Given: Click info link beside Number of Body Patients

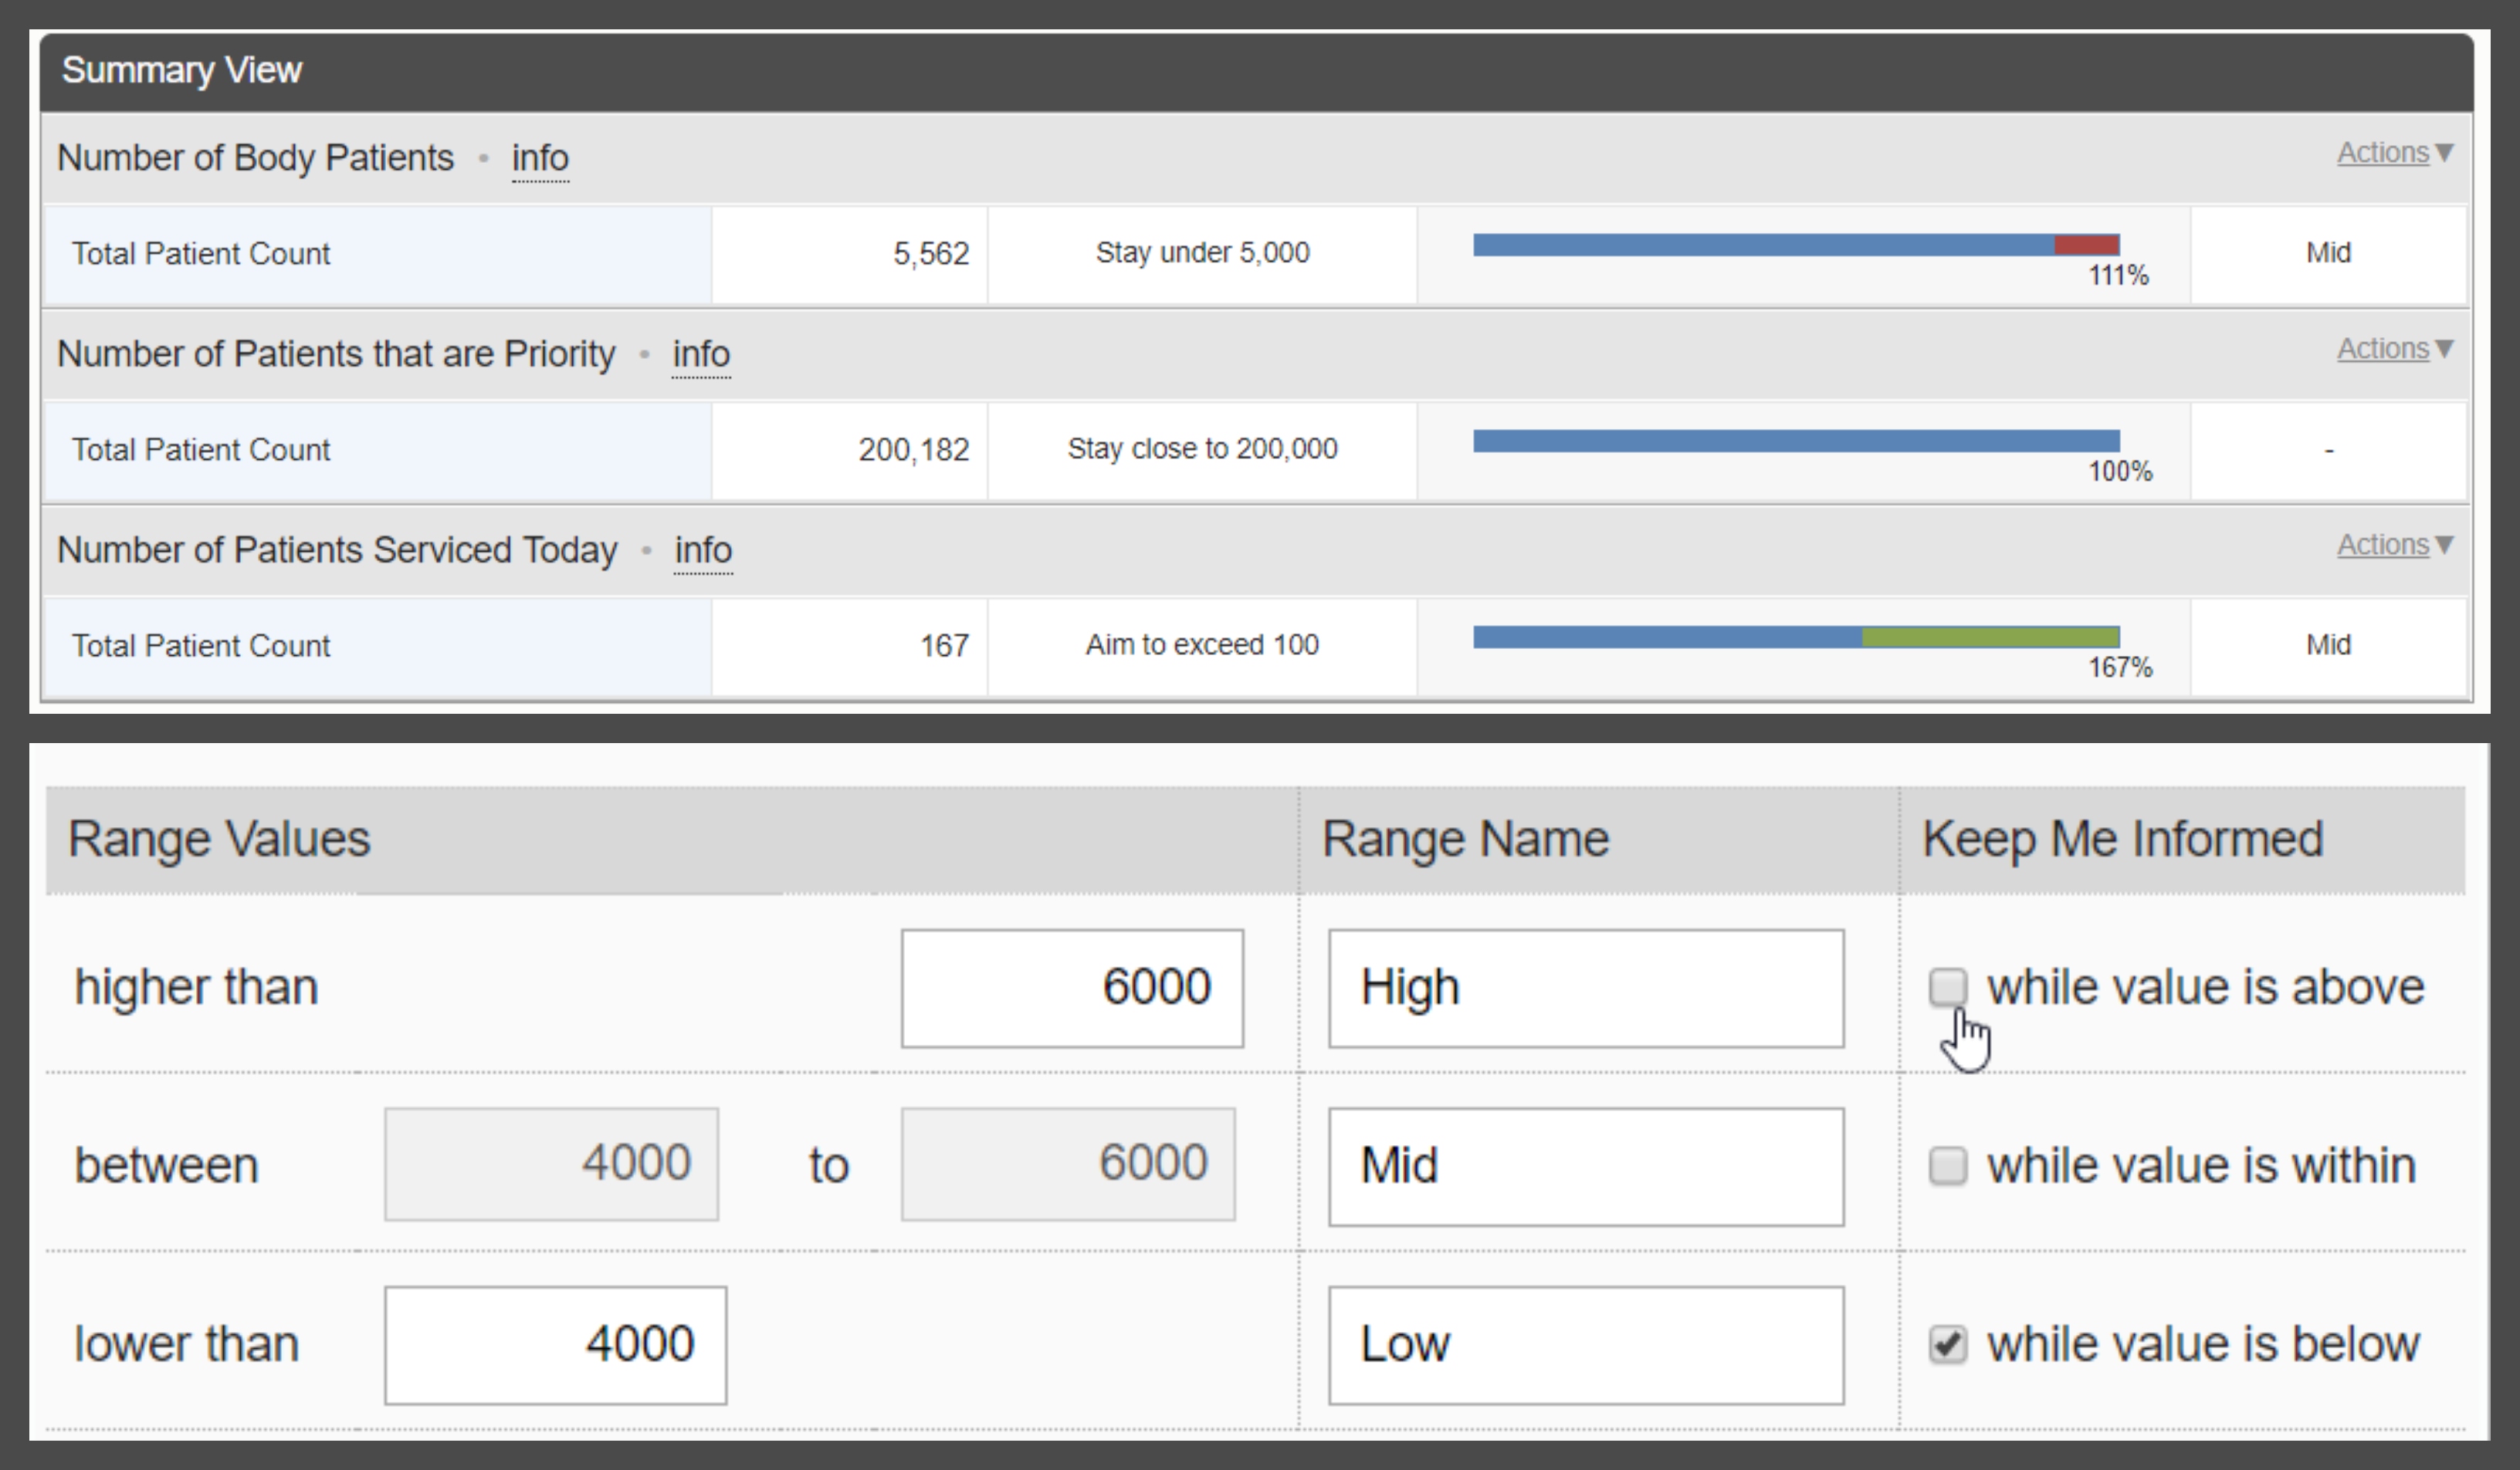Looking at the screenshot, I should pyautogui.click(x=540, y=158).
